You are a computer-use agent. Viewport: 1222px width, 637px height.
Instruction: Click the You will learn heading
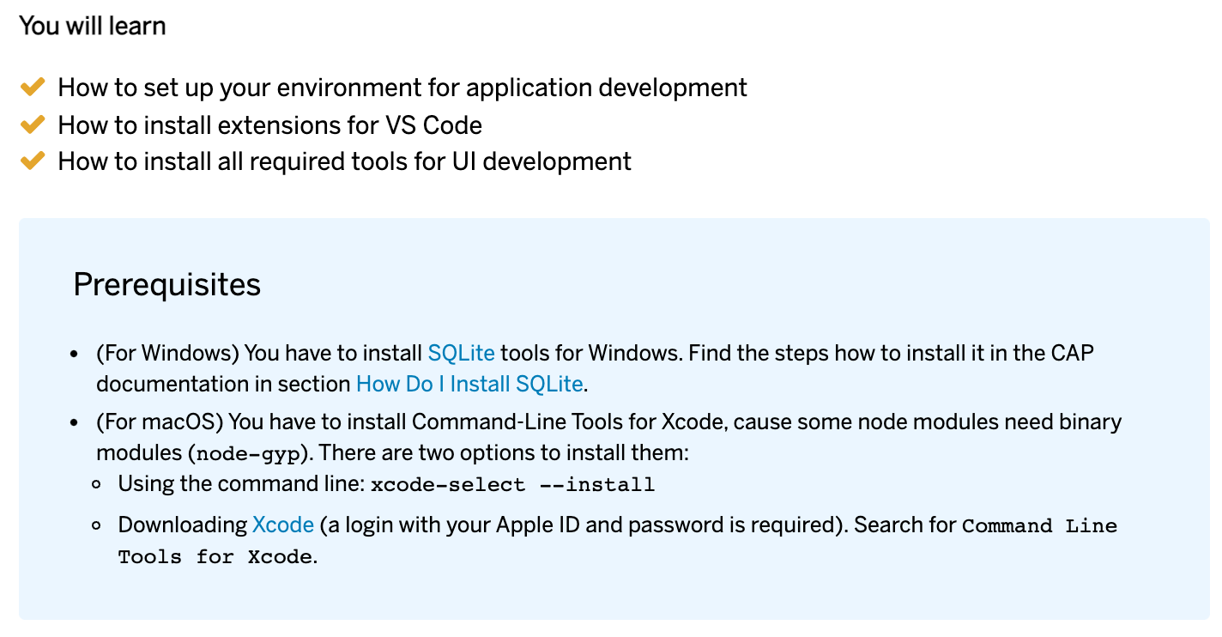(93, 26)
